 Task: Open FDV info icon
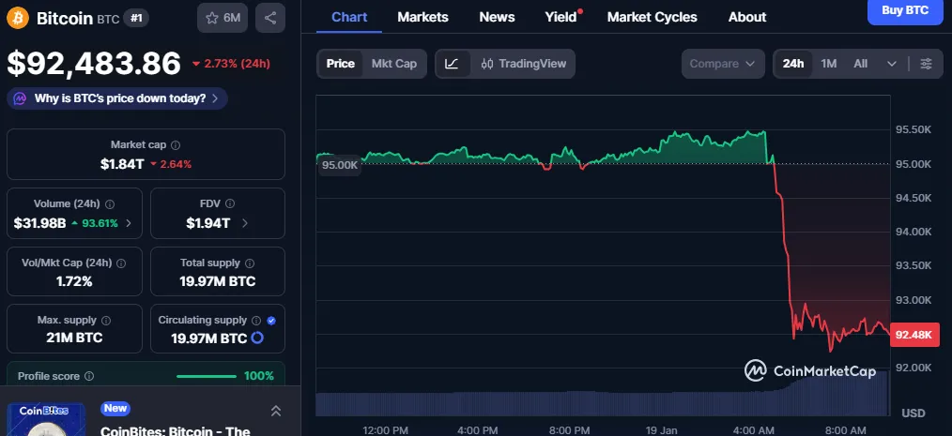tap(229, 203)
